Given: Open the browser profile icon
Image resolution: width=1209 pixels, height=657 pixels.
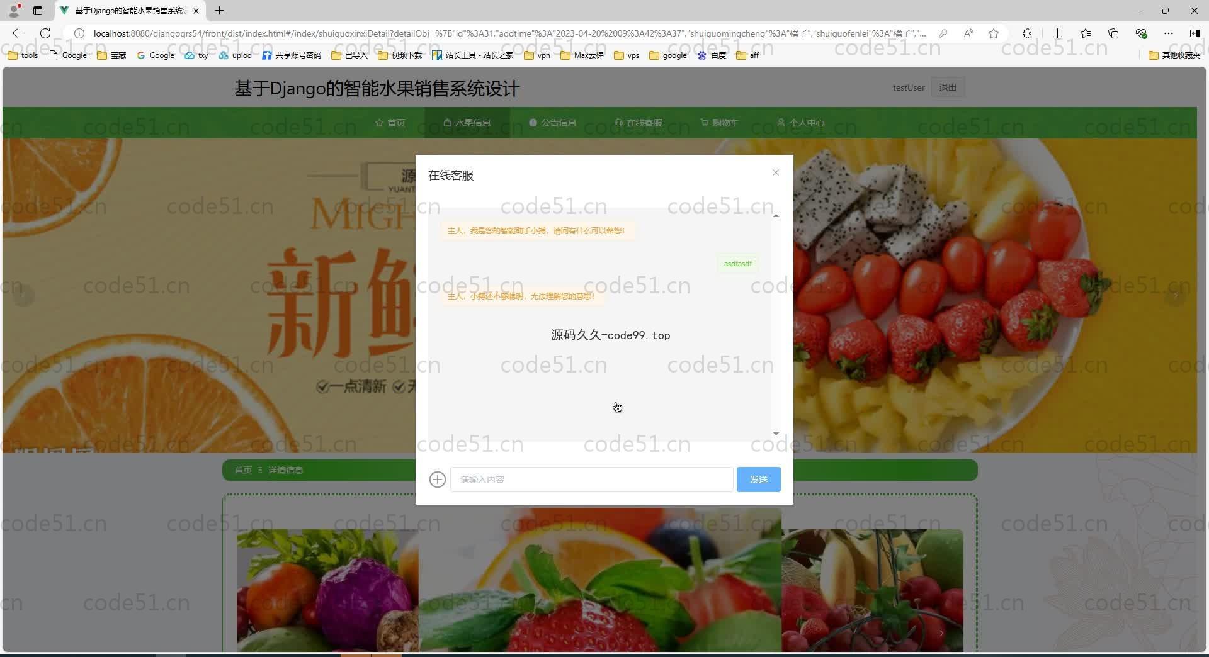Looking at the screenshot, I should (x=14, y=11).
